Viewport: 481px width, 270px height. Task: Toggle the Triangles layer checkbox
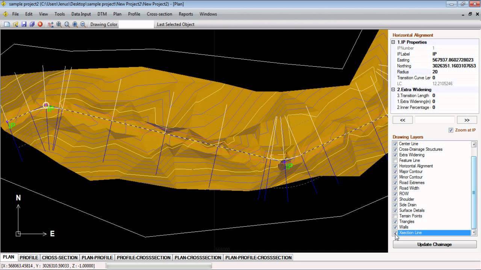[395, 222]
